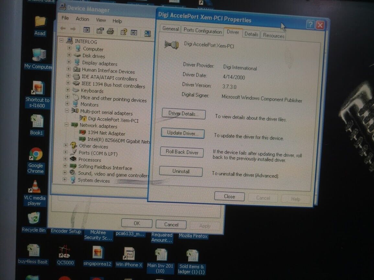This screenshot has width=374, height=280.
Task: Expand the Display adapters node
Action: pos(69,62)
